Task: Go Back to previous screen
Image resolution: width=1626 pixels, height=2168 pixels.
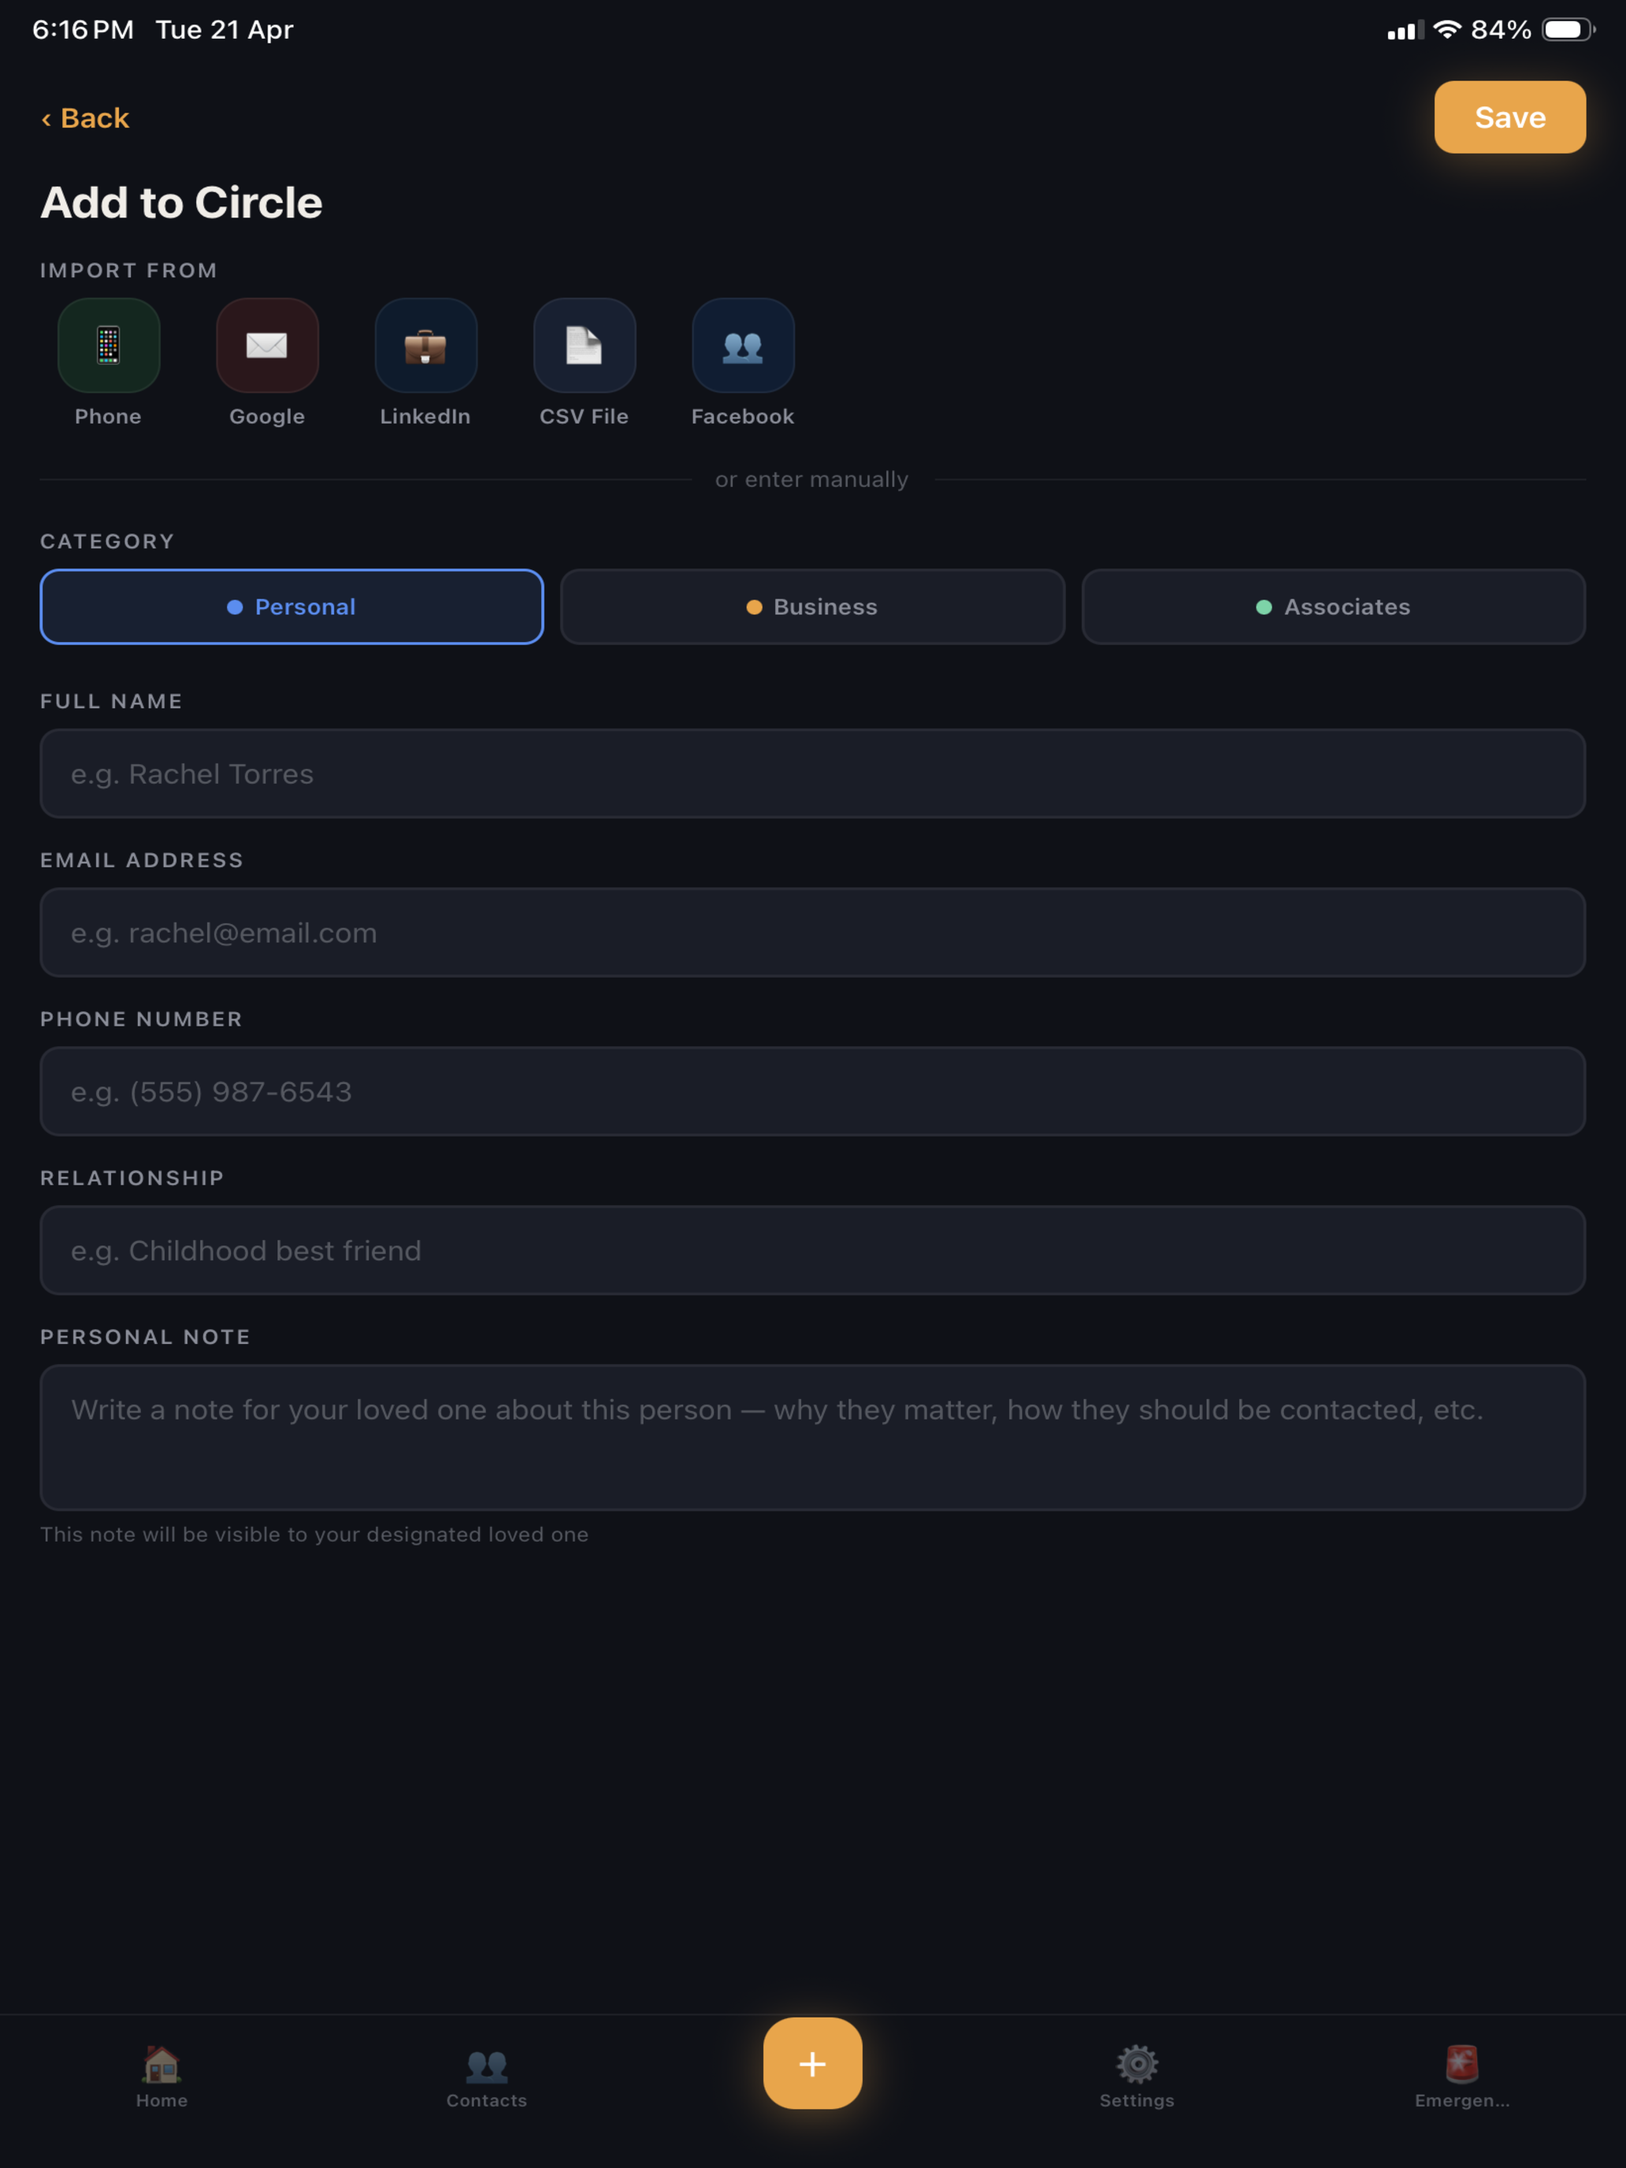Action: [x=85, y=119]
